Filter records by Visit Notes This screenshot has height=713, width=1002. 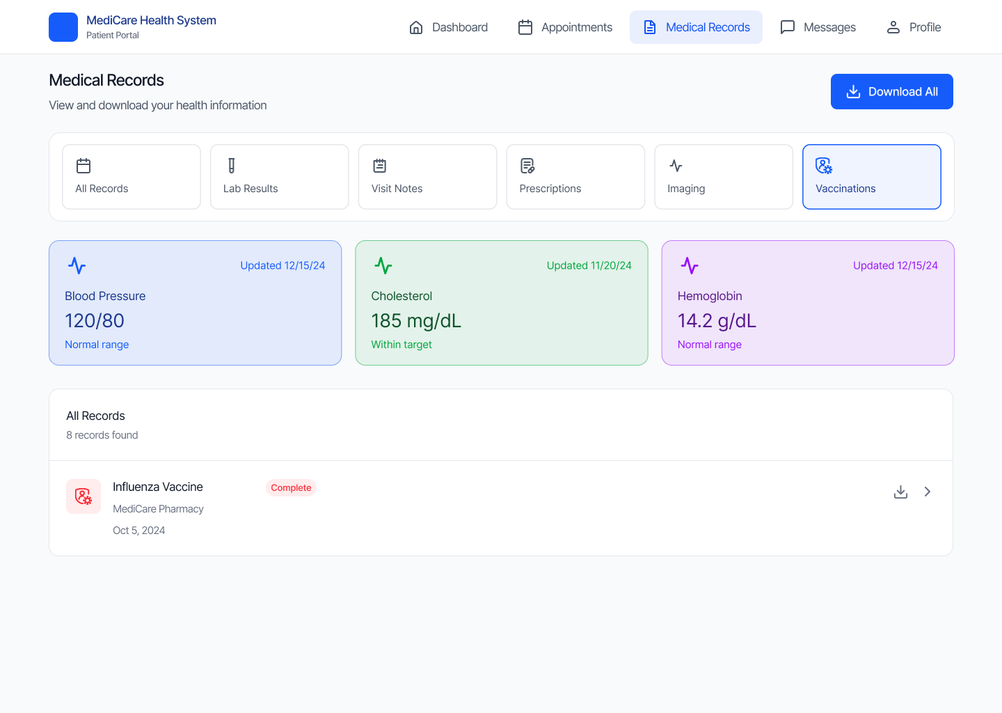(427, 177)
